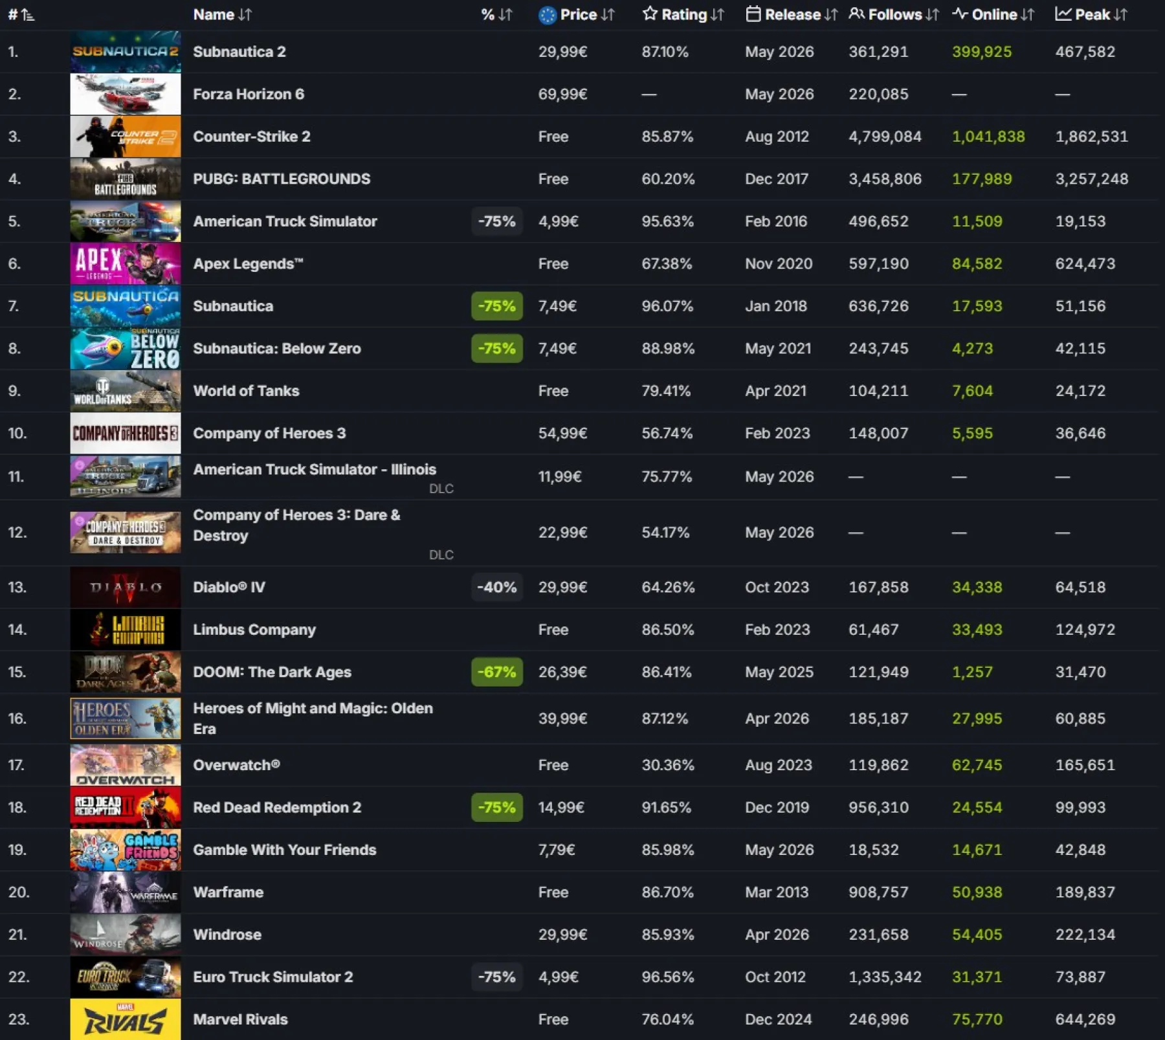1165x1040 pixels.
Task: Click the -67% badge for DOOM
Action: 497,672
